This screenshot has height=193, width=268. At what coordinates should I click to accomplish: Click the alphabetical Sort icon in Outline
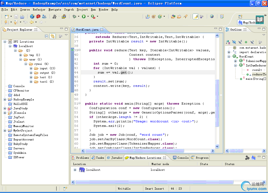coord(228,42)
